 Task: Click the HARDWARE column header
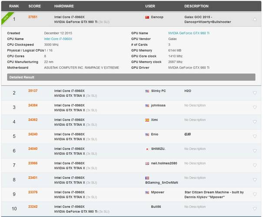(x=64, y=6)
